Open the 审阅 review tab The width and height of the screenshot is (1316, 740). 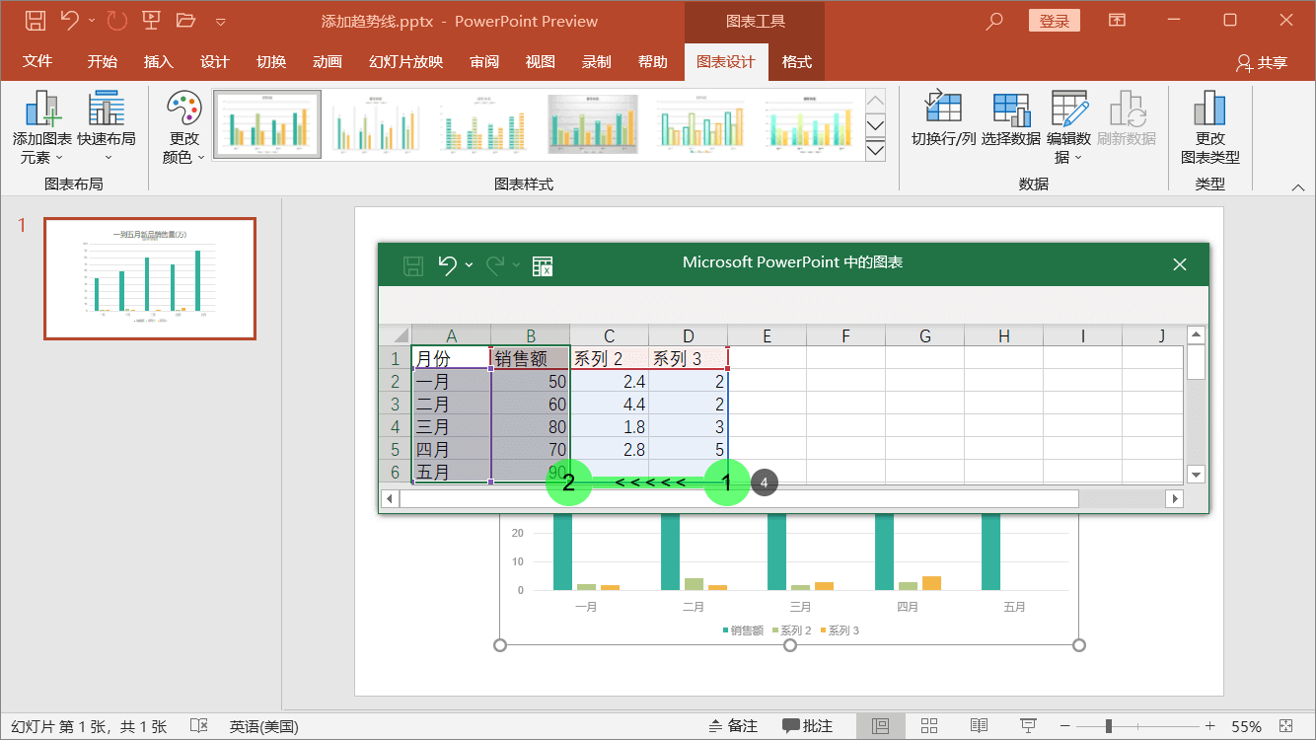tap(484, 62)
